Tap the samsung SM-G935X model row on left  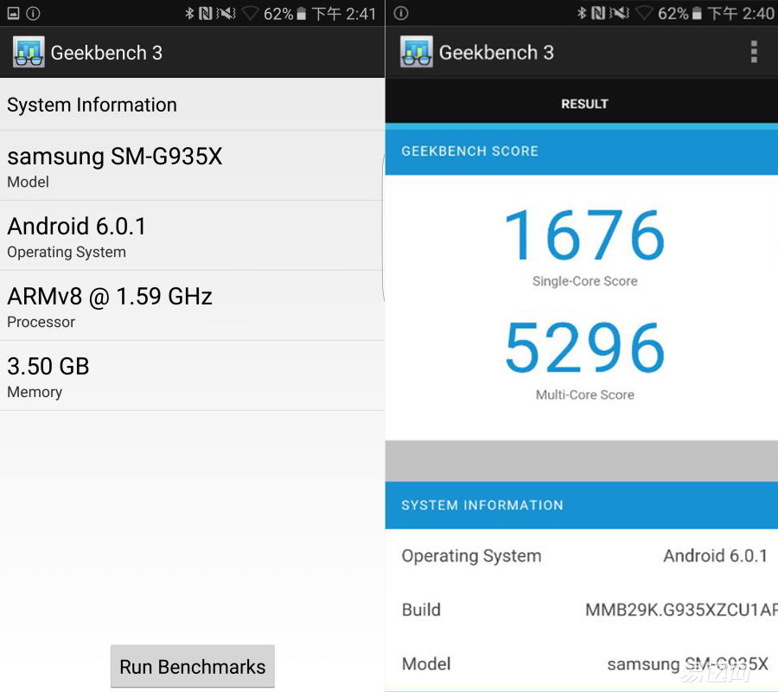click(x=192, y=166)
